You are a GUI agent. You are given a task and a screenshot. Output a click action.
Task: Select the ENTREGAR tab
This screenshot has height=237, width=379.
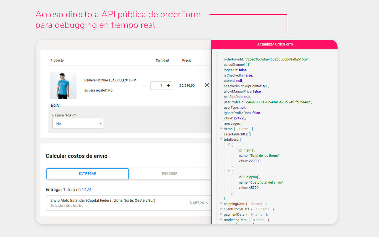[87, 174]
